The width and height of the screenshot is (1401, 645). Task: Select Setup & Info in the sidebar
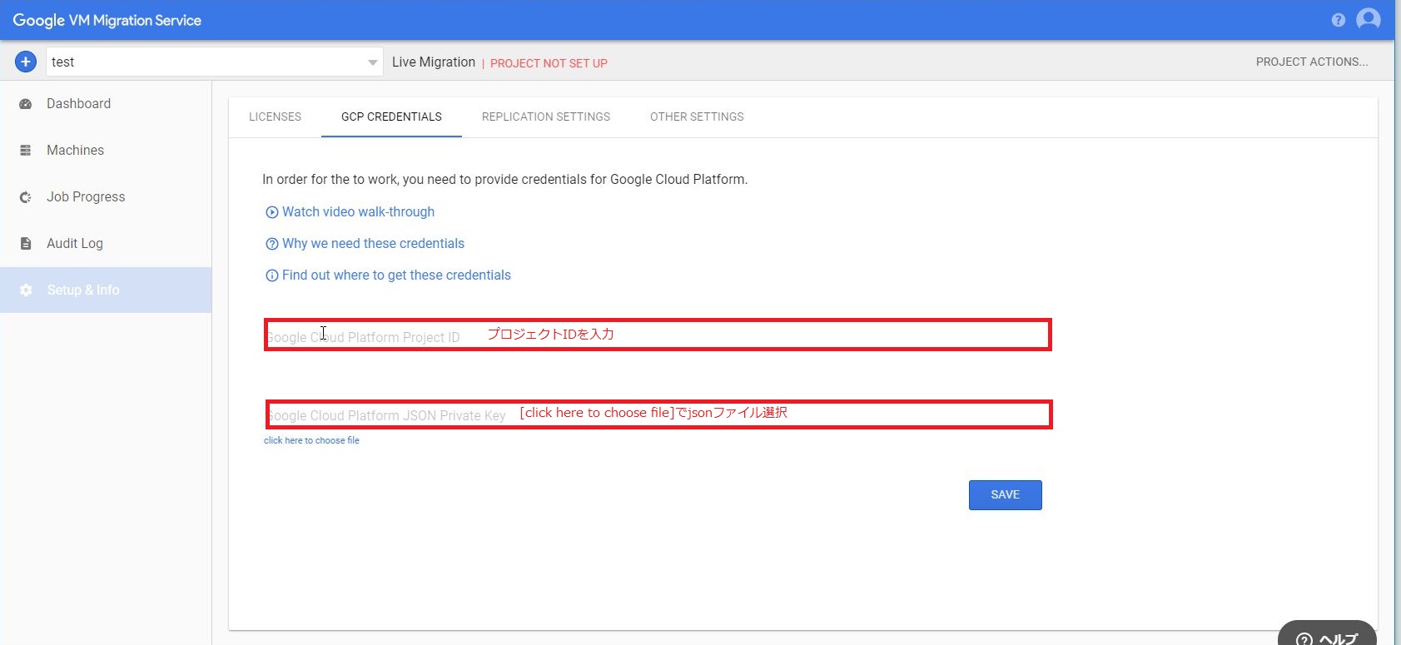coord(106,290)
